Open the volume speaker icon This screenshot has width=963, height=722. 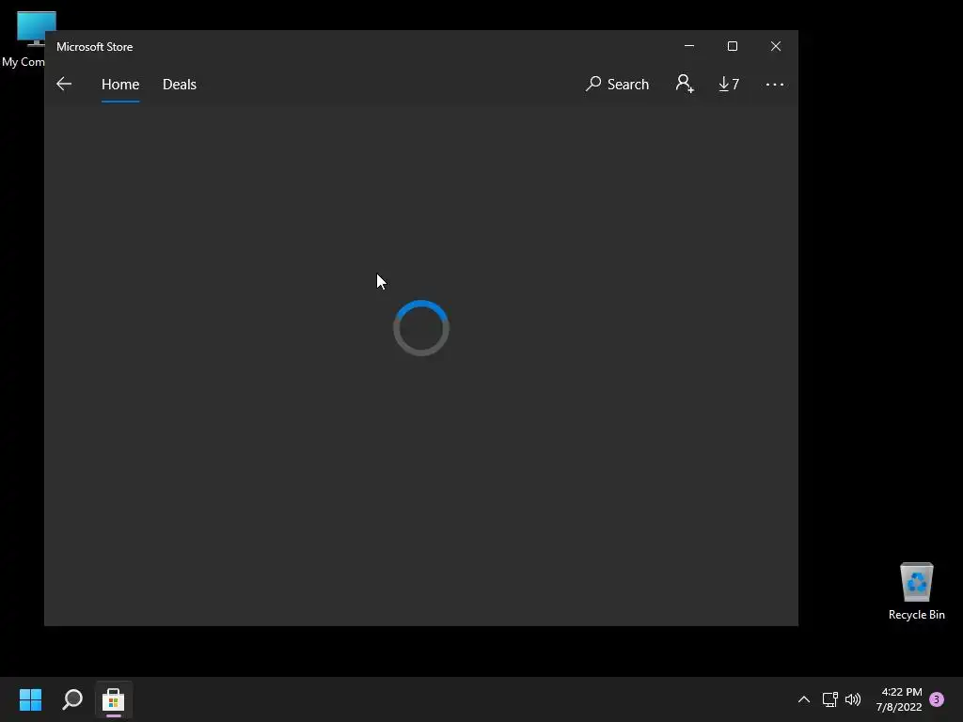(x=853, y=699)
